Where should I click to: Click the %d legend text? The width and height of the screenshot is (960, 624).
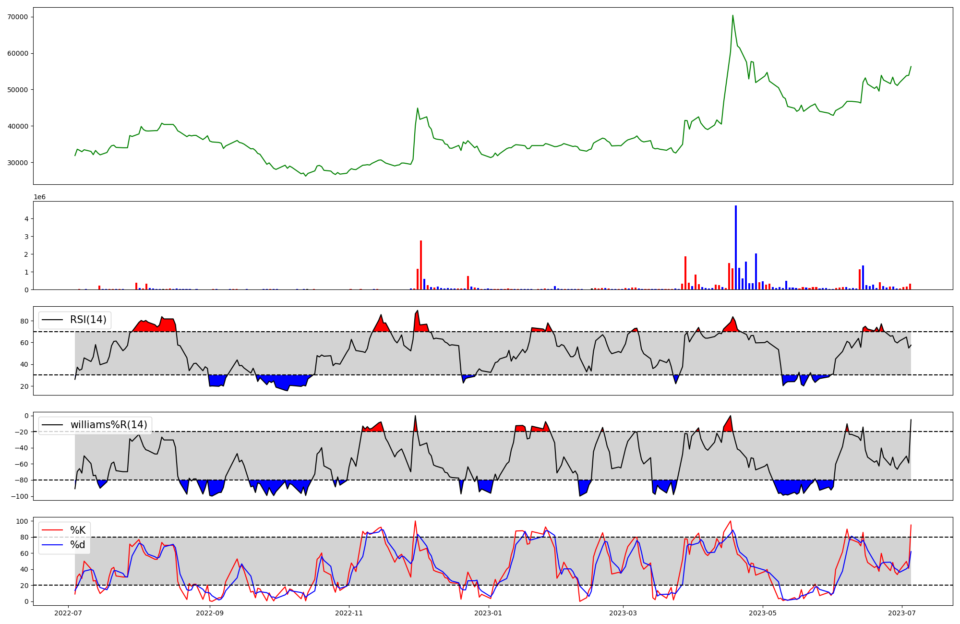[78, 545]
